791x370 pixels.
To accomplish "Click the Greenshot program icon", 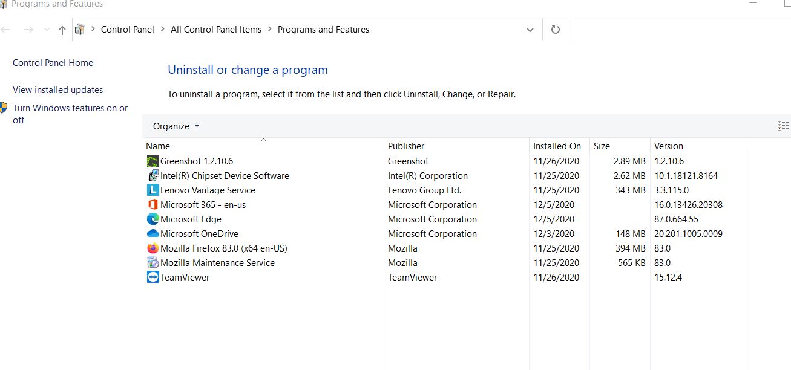I will tap(153, 161).
